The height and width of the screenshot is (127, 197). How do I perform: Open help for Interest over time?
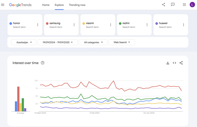point(43,63)
